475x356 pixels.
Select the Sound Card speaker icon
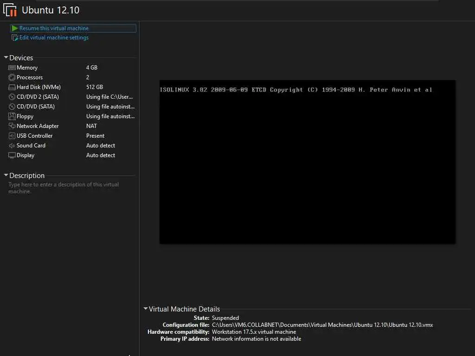coord(12,146)
